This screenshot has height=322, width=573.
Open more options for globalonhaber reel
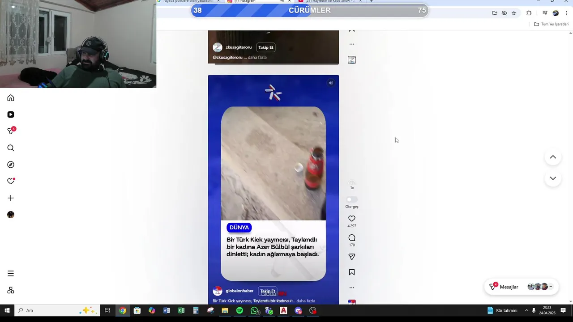click(352, 288)
